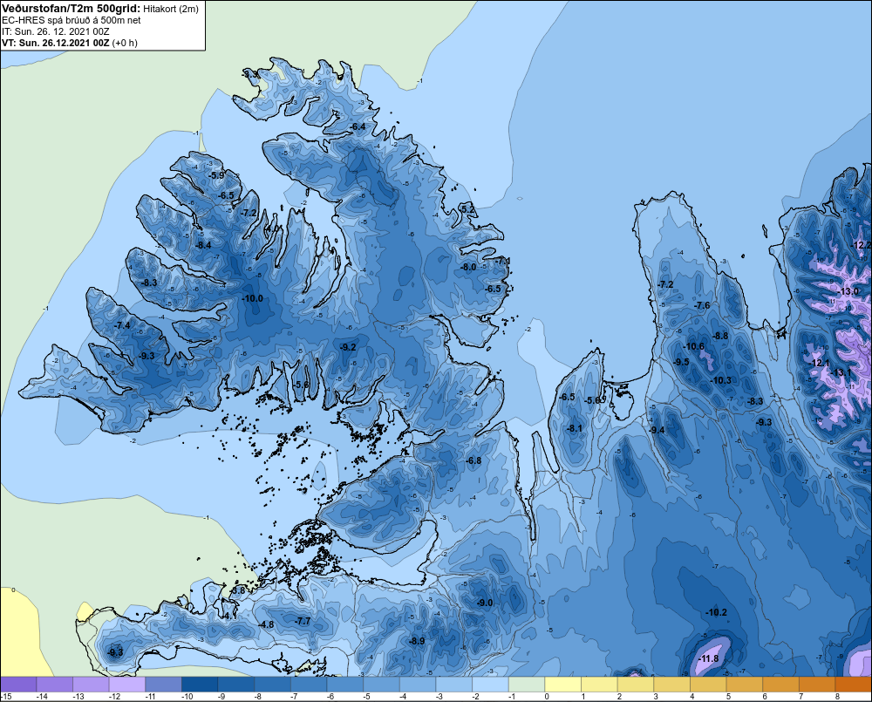Select the 7 to 8 orange legend swatch
Screen dimensions: 872x702
817,685
